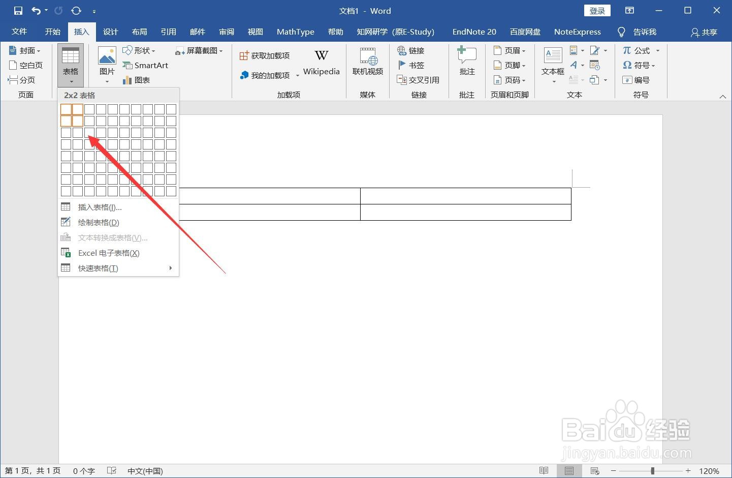Image resolution: width=732 pixels, height=478 pixels.
Task: Insert an Equation (公式)
Action: pos(641,50)
